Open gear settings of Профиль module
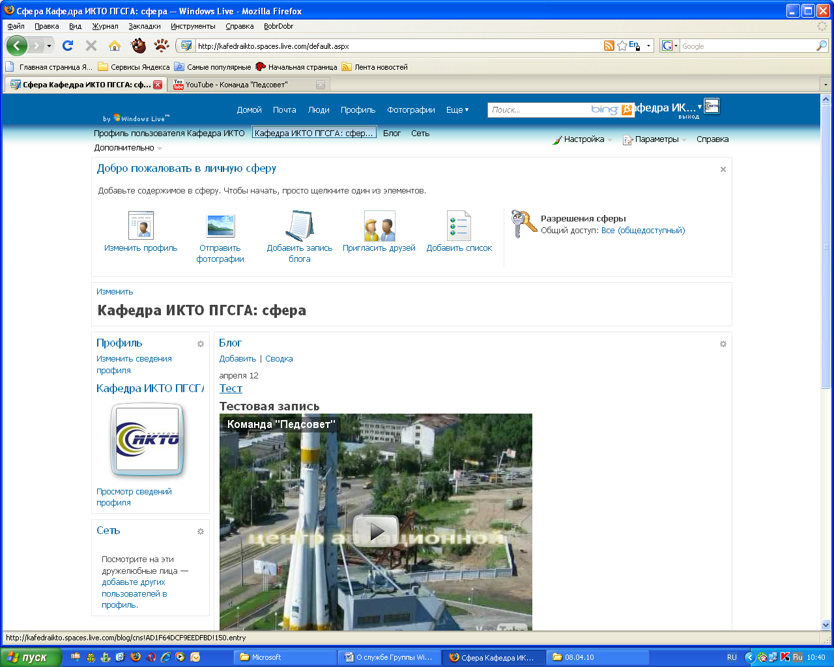834x667 pixels. tap(201, 344)
